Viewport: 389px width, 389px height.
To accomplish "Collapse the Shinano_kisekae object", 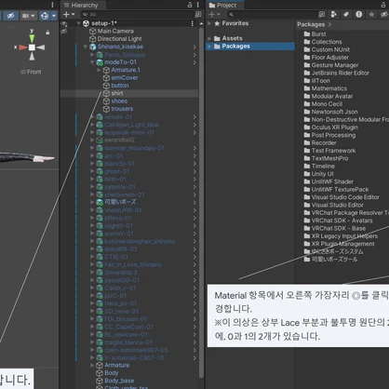I will pos(86,47).
